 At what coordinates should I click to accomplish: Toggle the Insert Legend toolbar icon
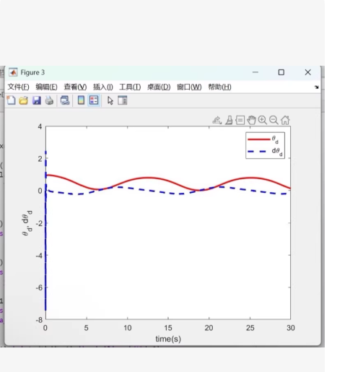coord(94,100)
